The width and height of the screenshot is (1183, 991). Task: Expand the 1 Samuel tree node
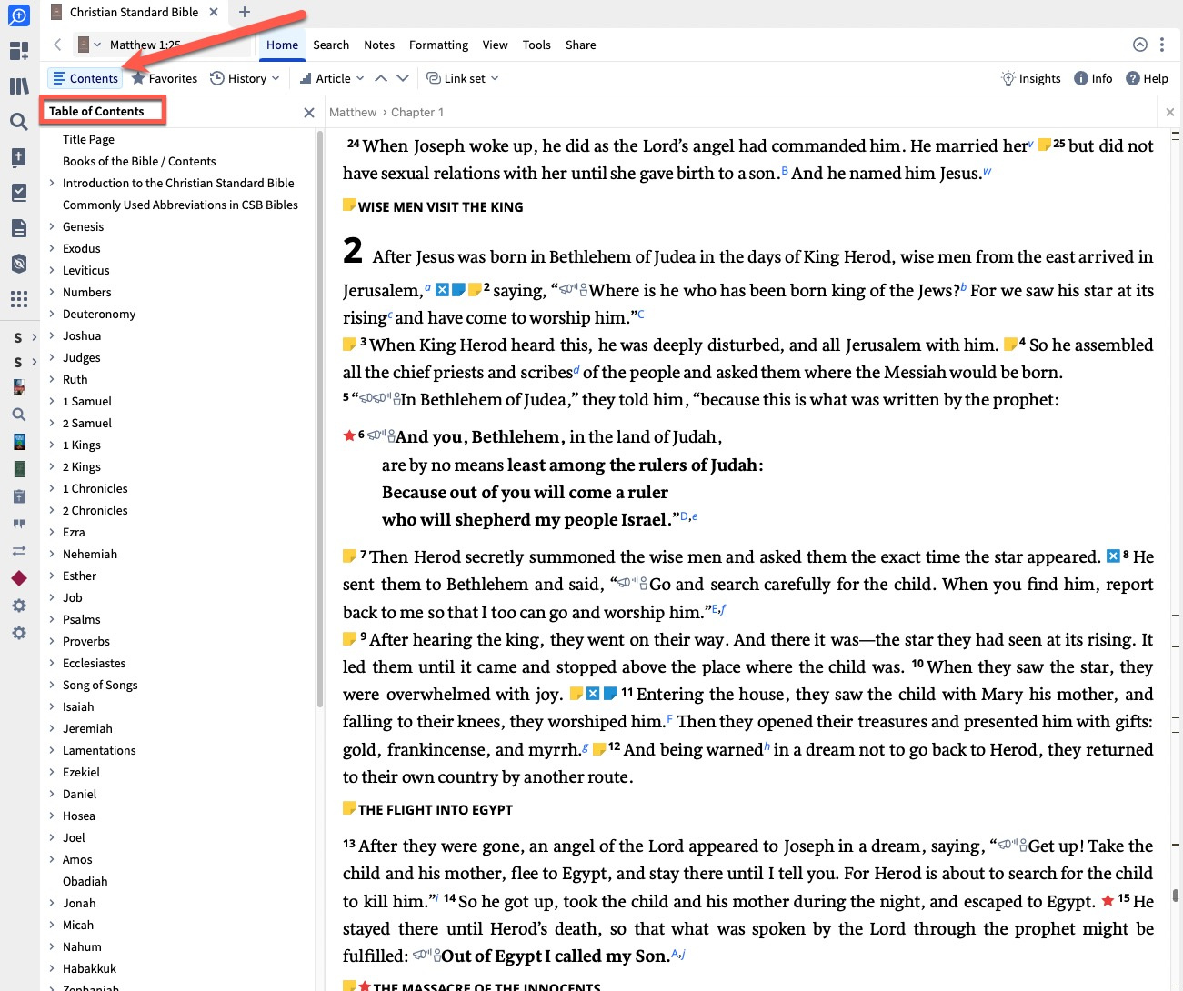tap(52, 401)
